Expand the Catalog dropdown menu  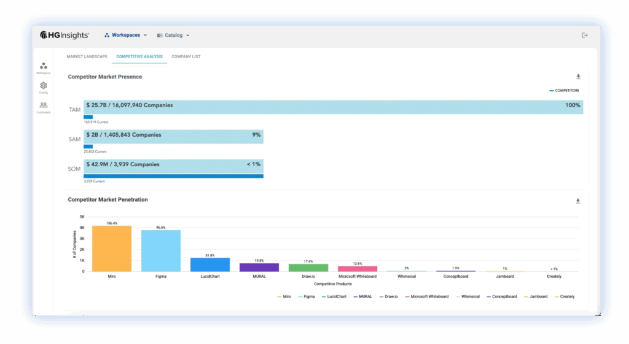tap(173, 36)
